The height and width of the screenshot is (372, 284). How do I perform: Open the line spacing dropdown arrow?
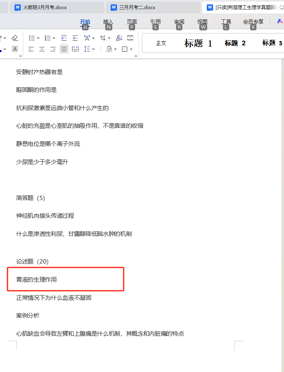(93, 49)
